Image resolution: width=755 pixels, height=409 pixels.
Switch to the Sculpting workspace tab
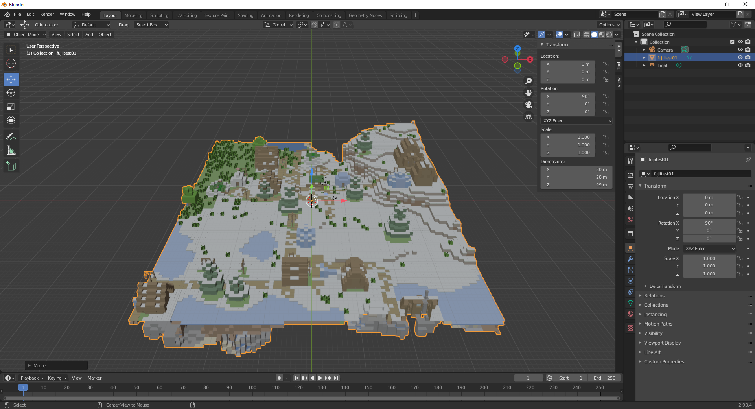[159, 15]
